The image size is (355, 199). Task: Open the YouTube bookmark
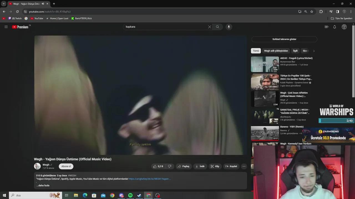point(37,19)
